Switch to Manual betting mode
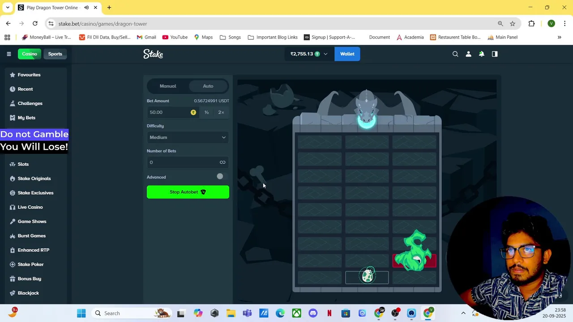 click(168, 86)
